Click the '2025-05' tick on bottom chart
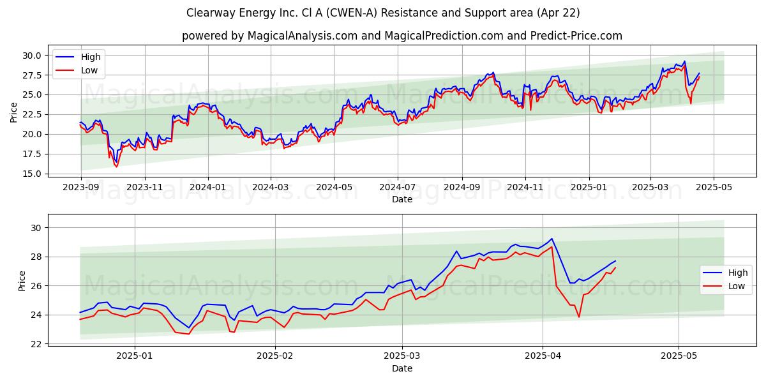The height and width of the screenshot is (383, 766). click(679, 357)
